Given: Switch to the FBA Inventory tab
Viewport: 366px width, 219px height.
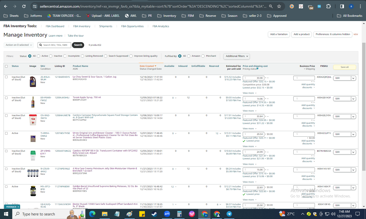Looking at the screenshot, I should coord(82,26).
